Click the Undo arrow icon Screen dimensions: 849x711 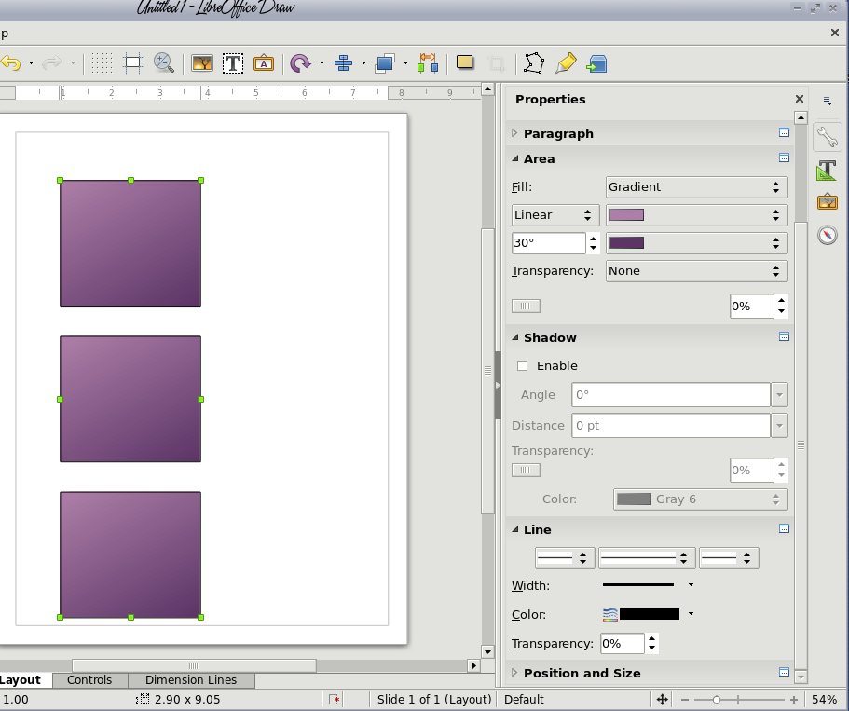tap(11, 63)
